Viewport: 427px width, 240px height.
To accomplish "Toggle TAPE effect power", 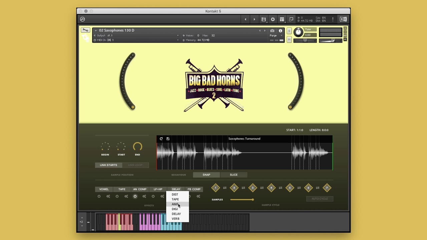I will coord(117,196).
